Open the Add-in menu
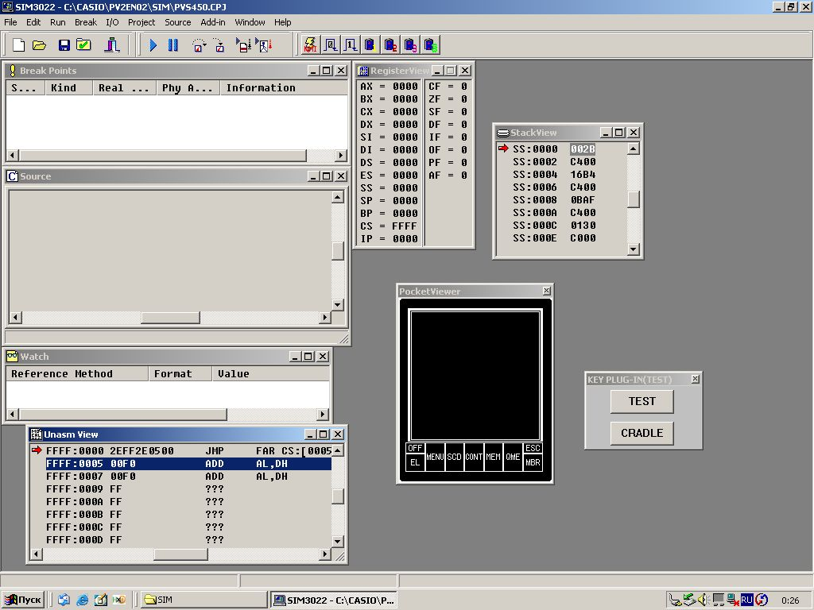Screen dimensions: 814x610 [x=213, y=22]
